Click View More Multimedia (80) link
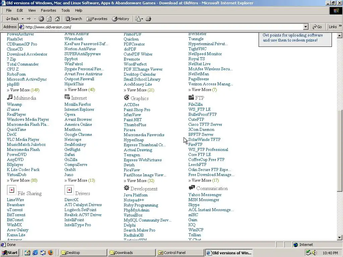Viewport: 343px width, 257px height. pyautogui.click(x=22, y=180)
